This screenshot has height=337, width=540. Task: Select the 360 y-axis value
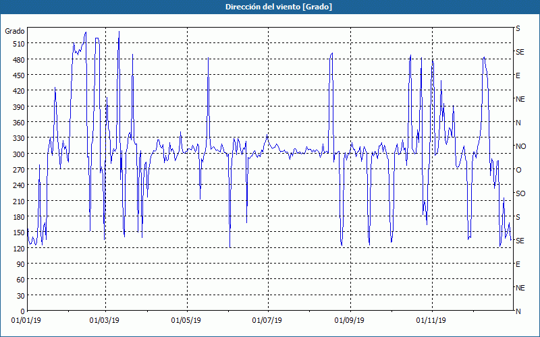(20, 123)
